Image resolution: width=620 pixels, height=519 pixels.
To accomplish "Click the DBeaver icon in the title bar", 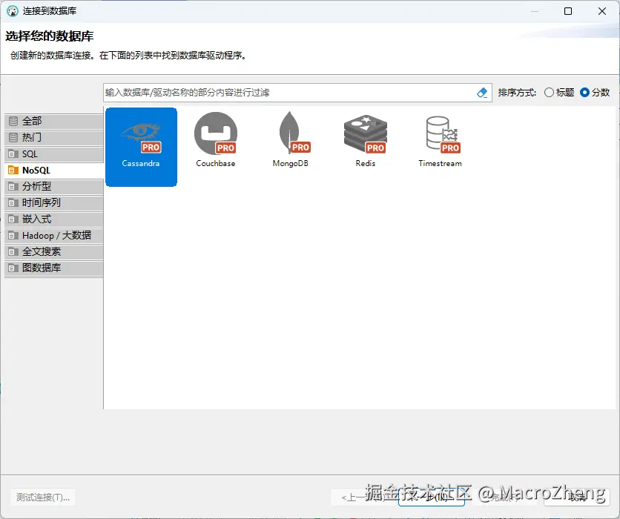I will click(x=13, y=11).
